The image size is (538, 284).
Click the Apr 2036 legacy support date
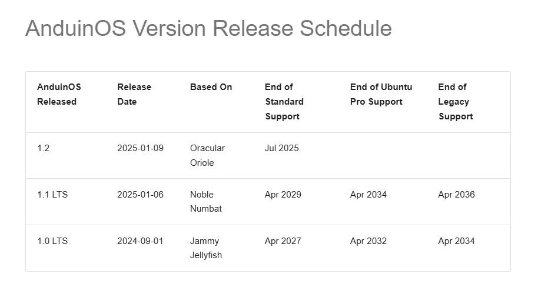coord(456,195)
